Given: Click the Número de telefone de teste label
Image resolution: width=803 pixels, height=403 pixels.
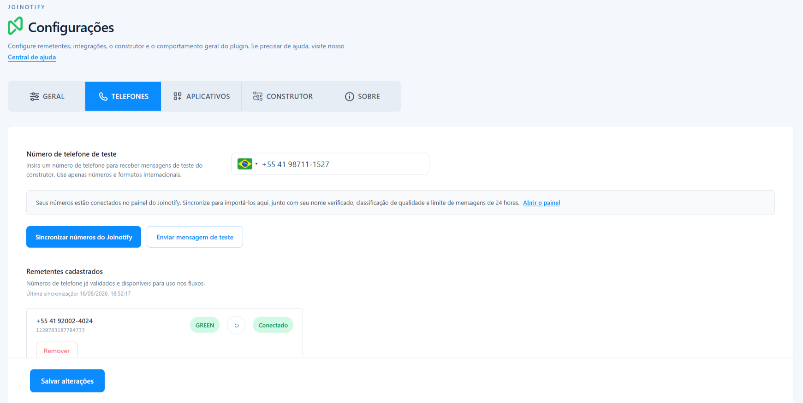Looking at the screenshot, I should click(x=71, y=154).
